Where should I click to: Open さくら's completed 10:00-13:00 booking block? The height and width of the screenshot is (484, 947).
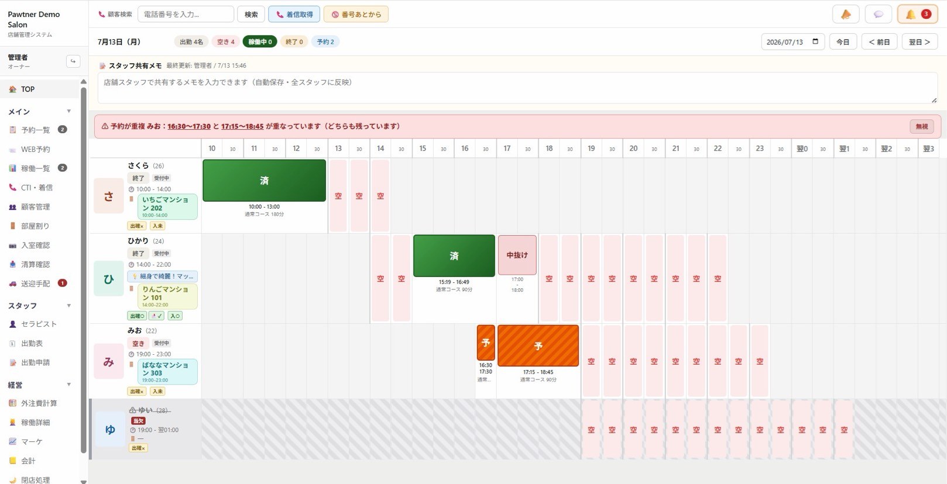click(265, 181)
